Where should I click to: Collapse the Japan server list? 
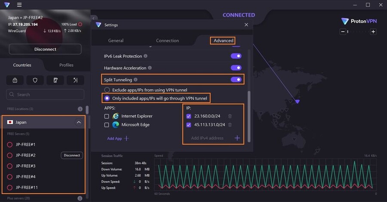pyautogui.click(x=79, y=122)
